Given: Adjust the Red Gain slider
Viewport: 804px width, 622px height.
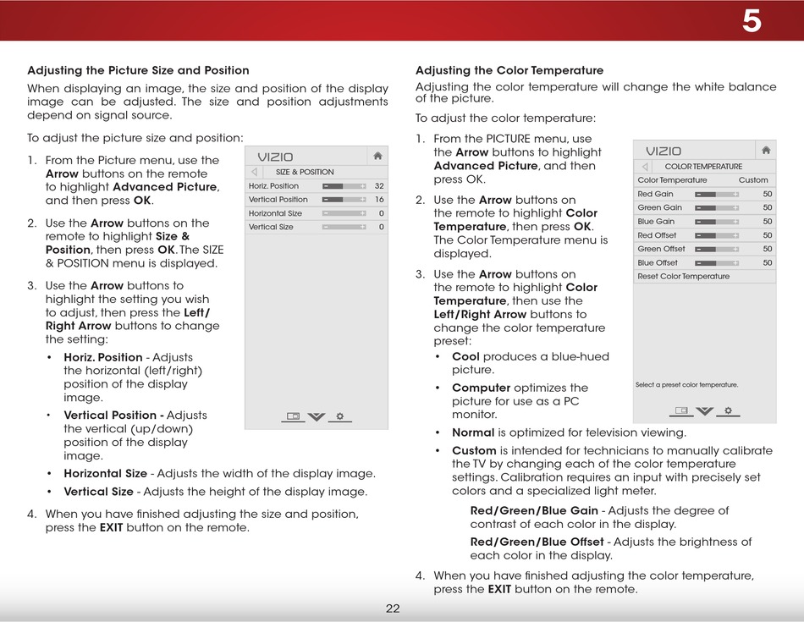Looking at the screenshot, I should [717, 194].
